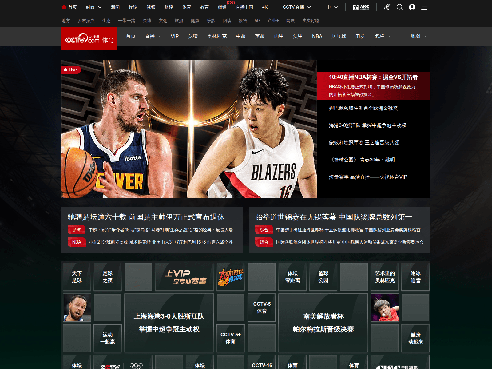Open search with the magnifier icon

tap(399, 7)
